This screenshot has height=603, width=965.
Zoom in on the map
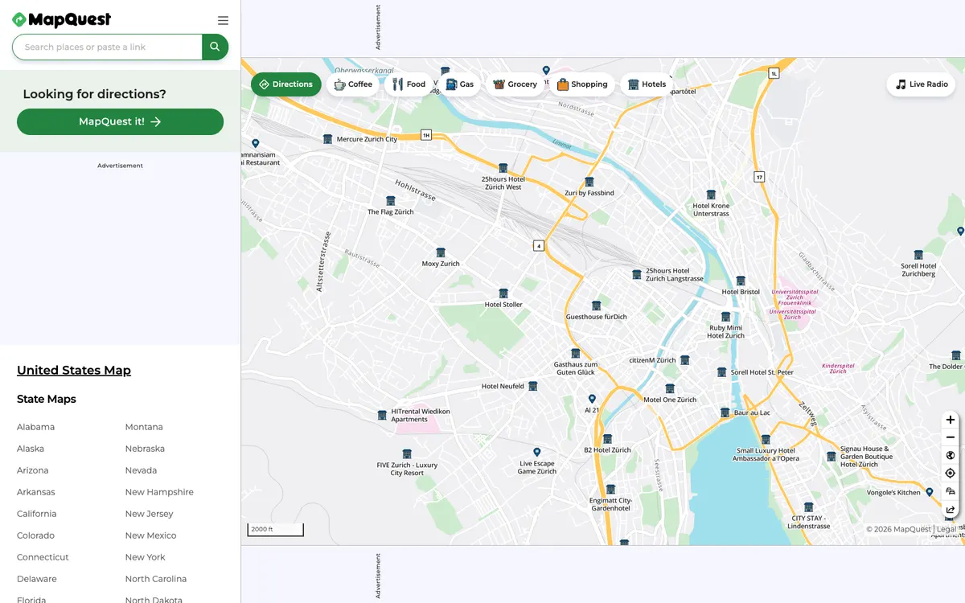click(x=951, y=420)
